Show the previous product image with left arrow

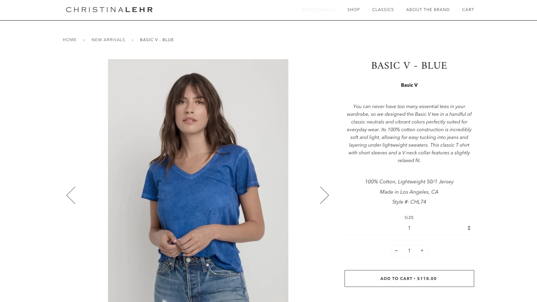point(71,195)
